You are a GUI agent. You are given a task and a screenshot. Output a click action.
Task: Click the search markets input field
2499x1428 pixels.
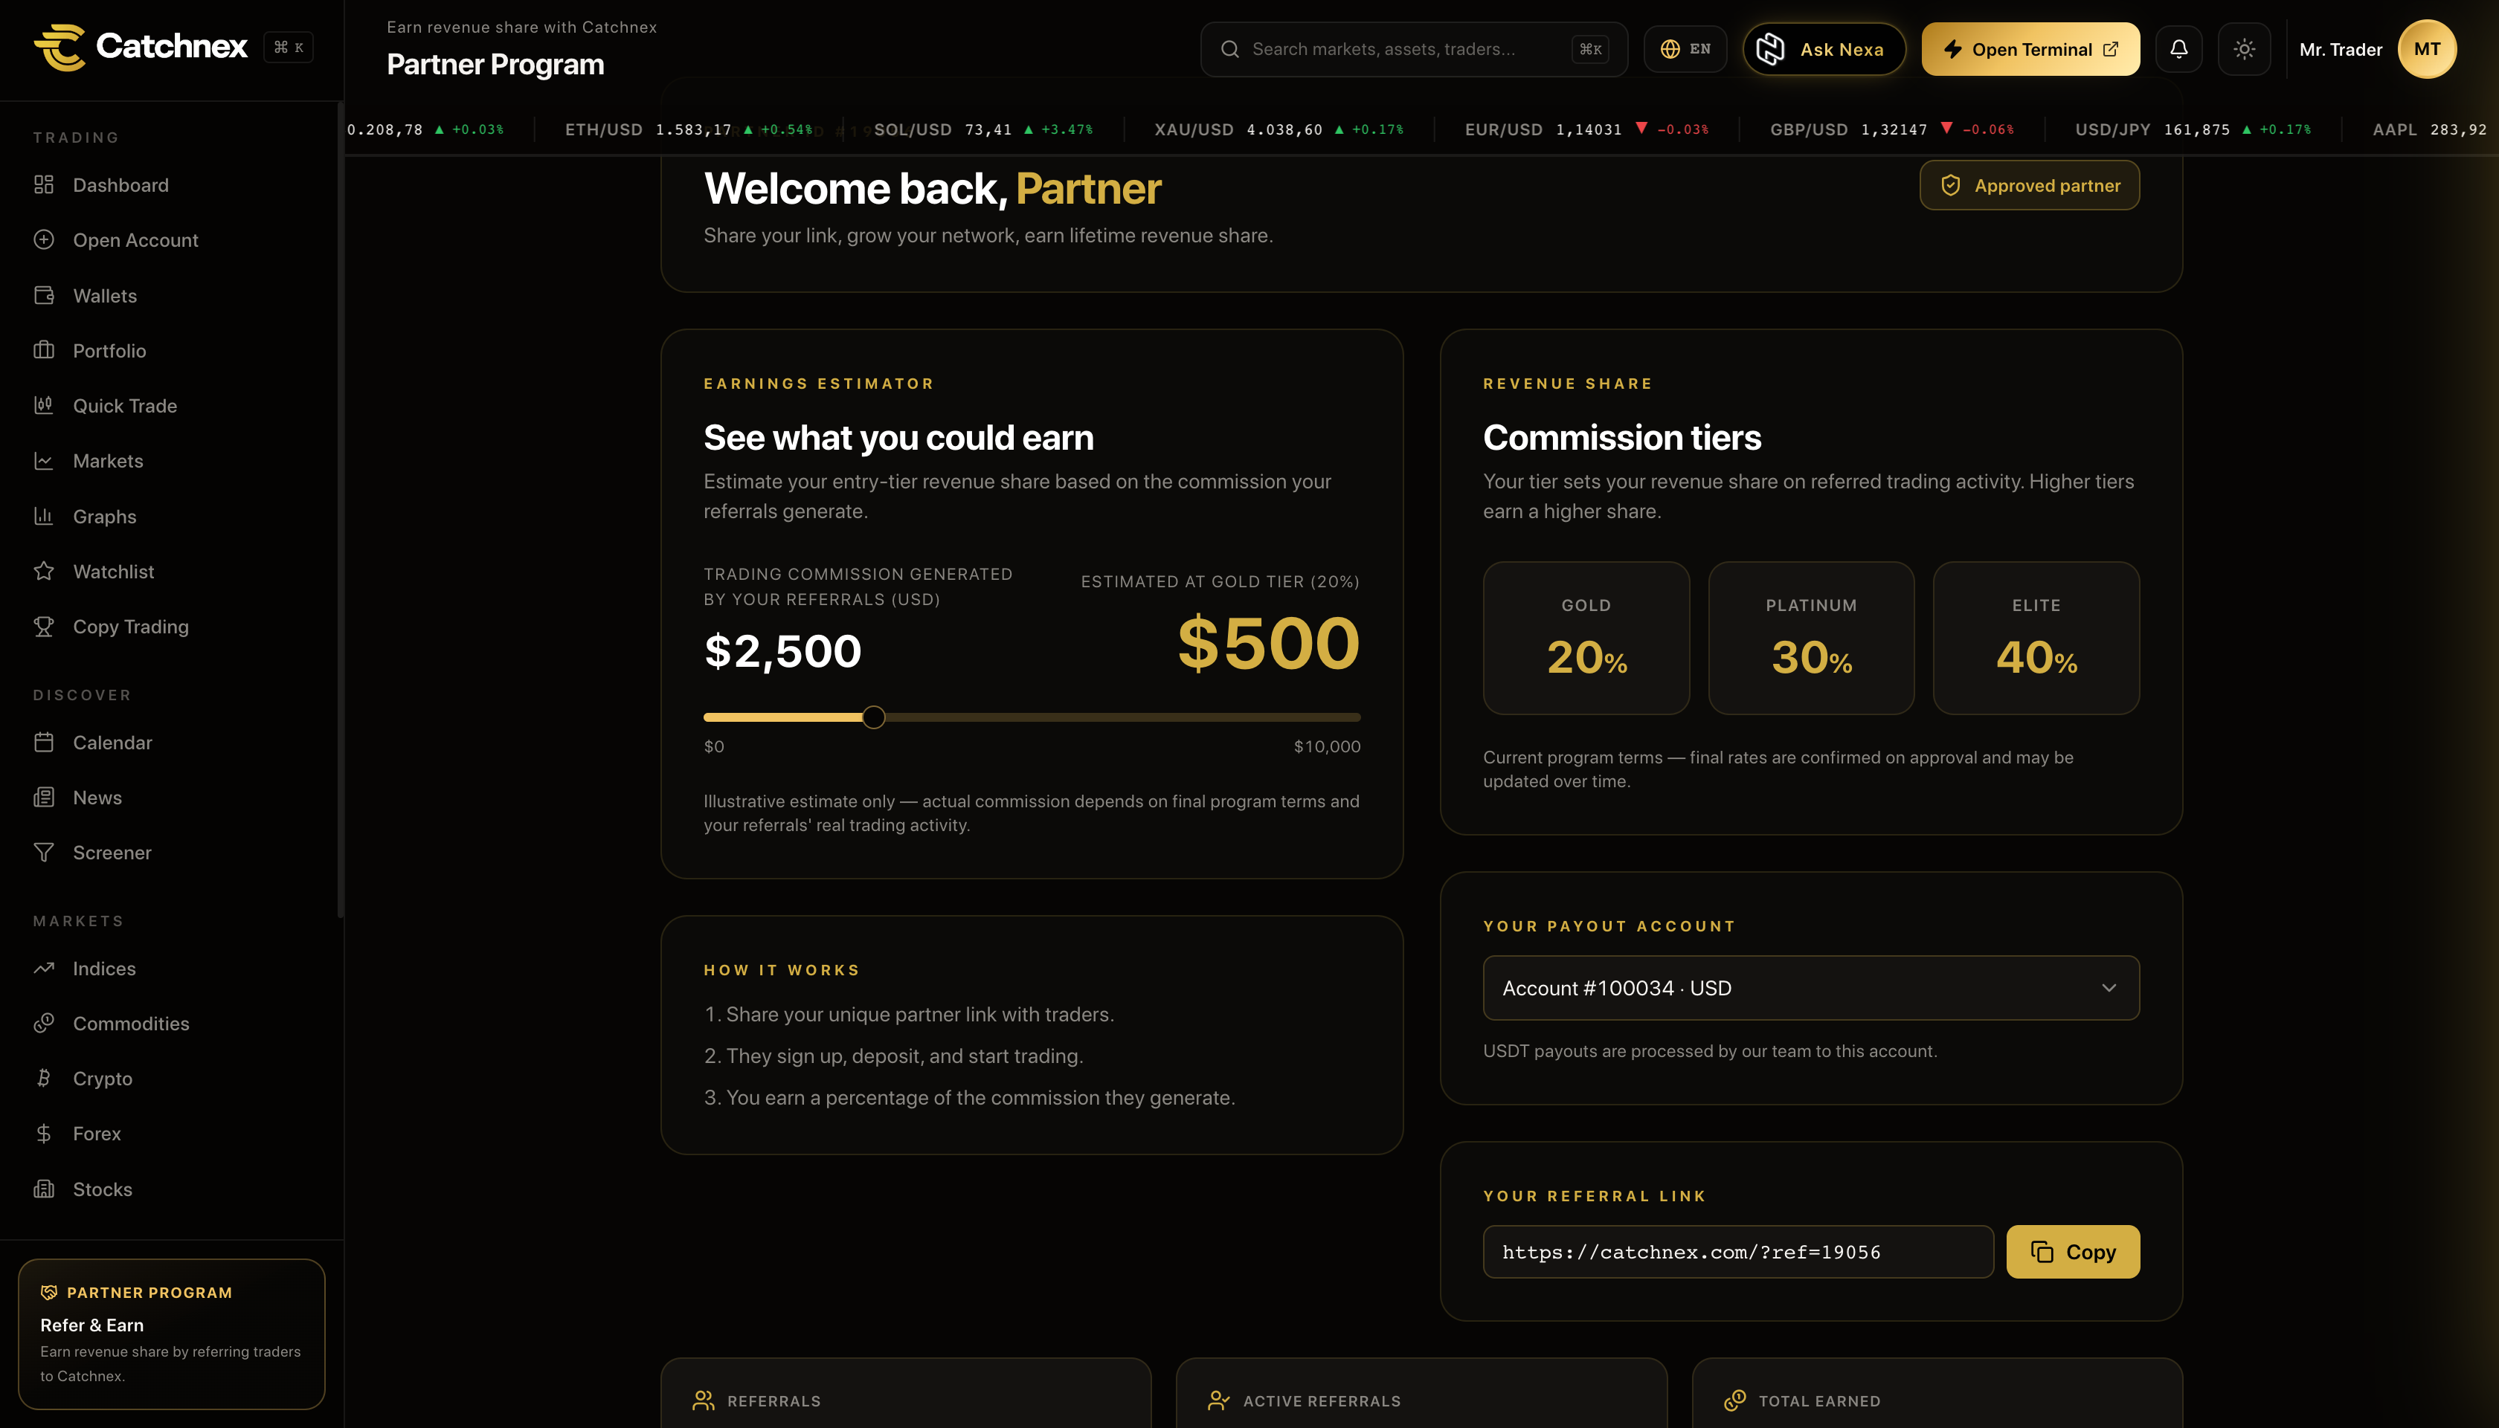tap(1414, 49)
